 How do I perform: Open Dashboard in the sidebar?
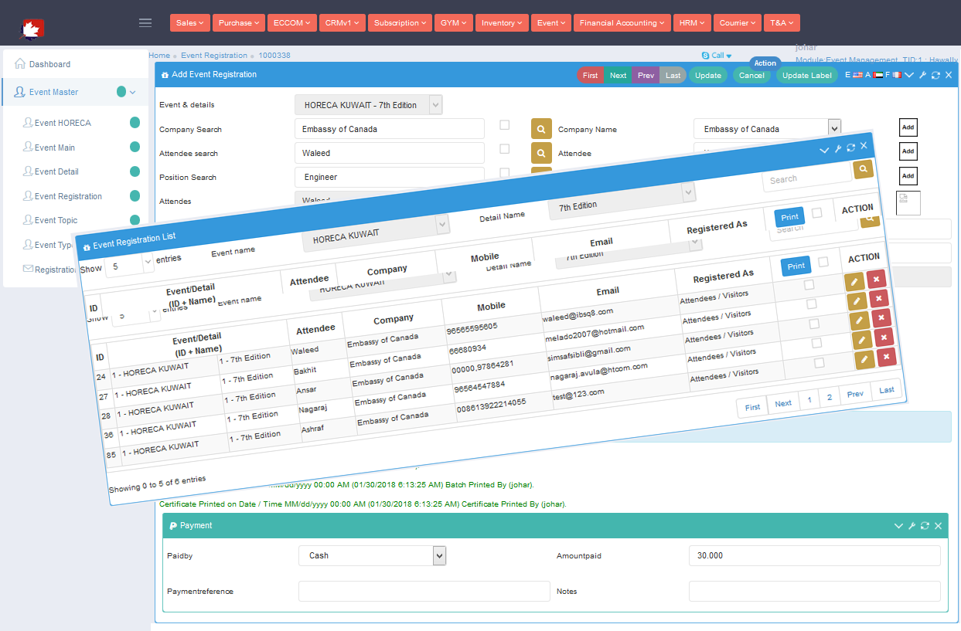pyautogui.click(x=49, y=64)
